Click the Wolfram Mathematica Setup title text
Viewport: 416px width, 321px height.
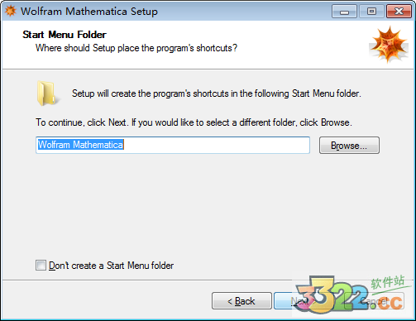tap(89, 12)
